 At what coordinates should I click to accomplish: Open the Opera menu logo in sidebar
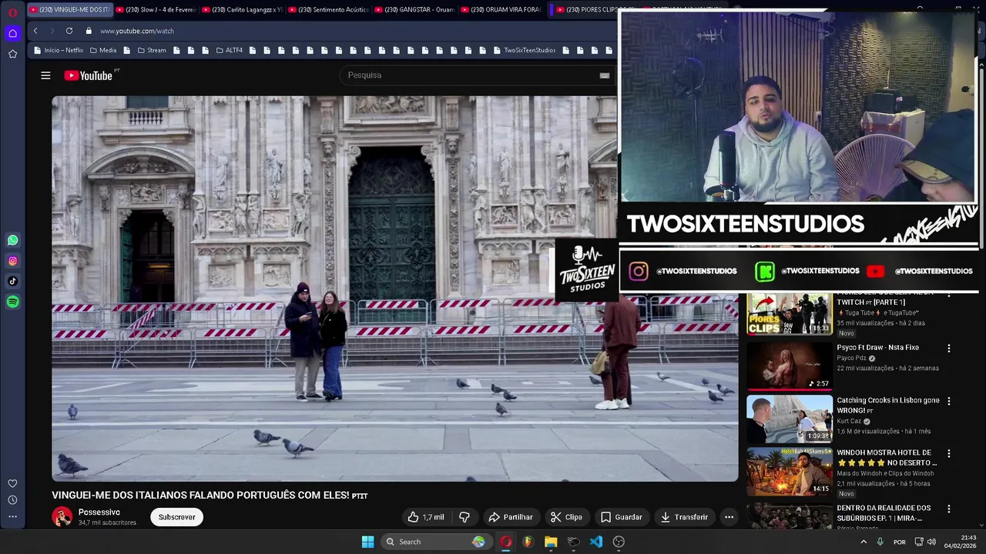(12, 12)
